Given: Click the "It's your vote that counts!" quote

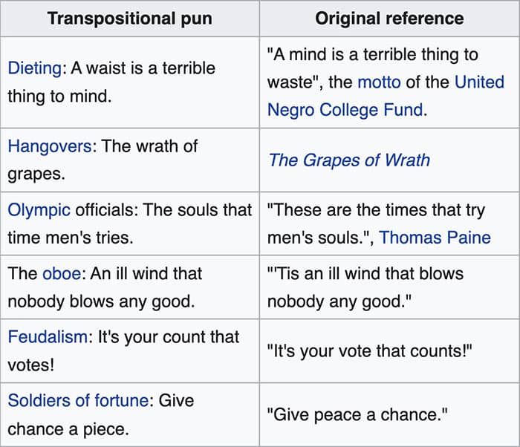Looking at the screenshot, I should 368,350.
